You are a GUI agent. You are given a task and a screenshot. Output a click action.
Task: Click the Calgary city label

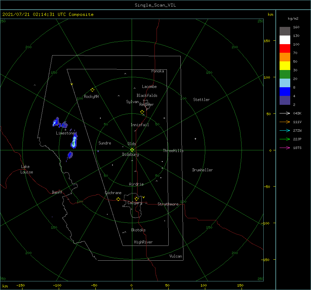135,203
